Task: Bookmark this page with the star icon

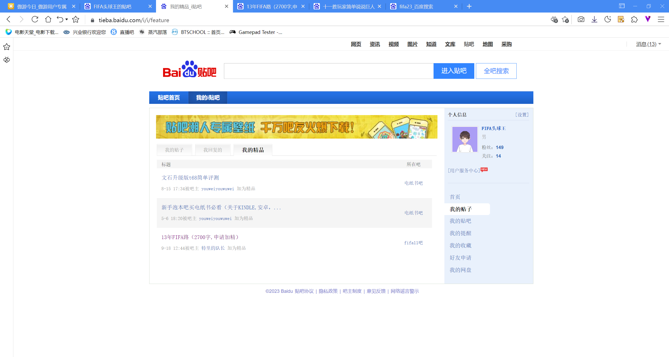Action: (x=76, y=20)
